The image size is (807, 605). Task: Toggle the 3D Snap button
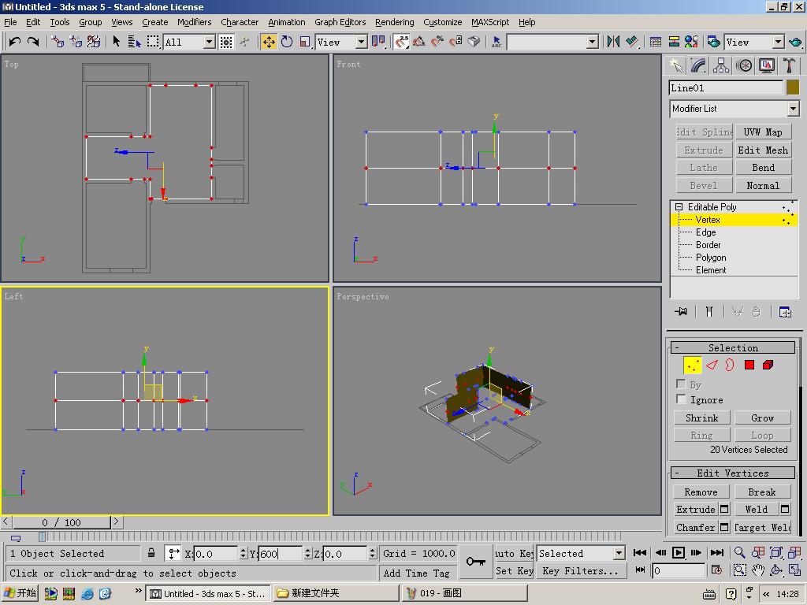pyautogui.click(x=401, y=42)
